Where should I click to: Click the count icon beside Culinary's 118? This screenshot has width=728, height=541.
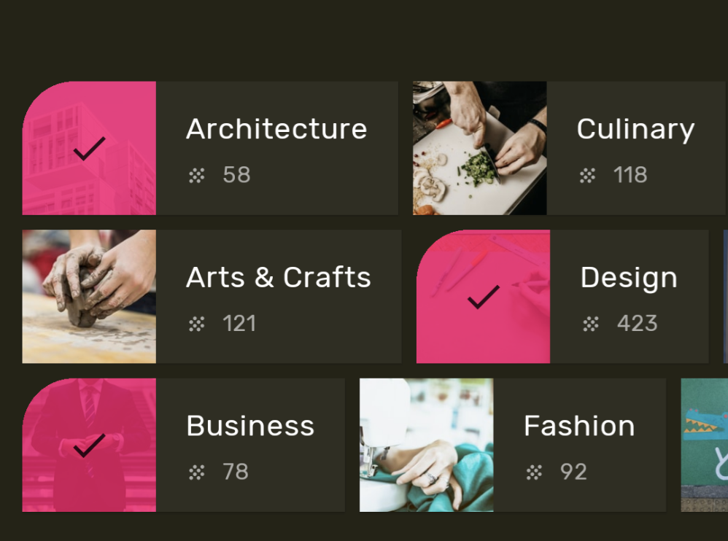pos(586,175)
